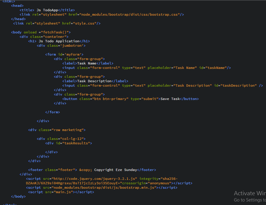Click the integrity attribute name

pyautogui.click(x=149, y=179)
